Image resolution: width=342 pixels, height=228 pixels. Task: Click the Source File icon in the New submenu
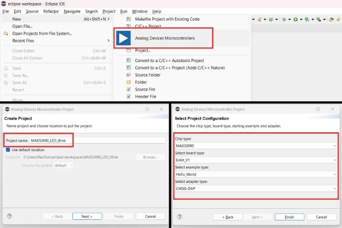129,89
